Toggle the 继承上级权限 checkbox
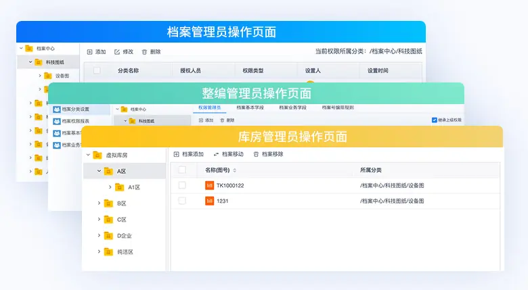 click(x=434, y=120)
